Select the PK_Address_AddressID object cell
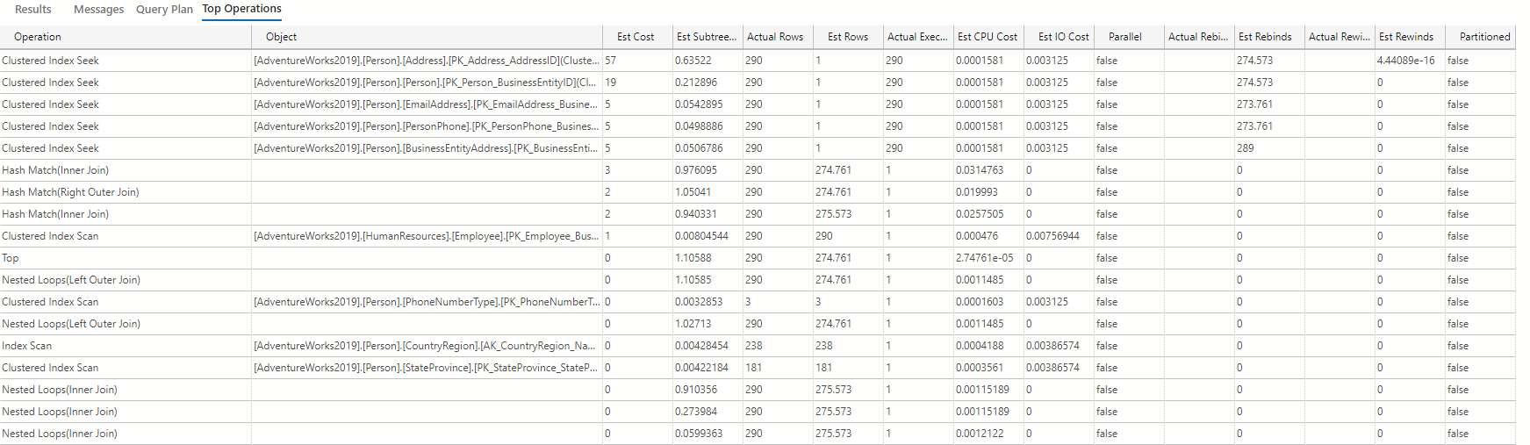The width and height of the screenshot is (1530, 445). click(427, 61)
